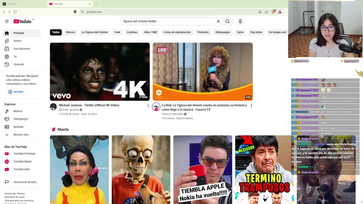
Task: Activate voice search microphone
Action: [240, 21]
